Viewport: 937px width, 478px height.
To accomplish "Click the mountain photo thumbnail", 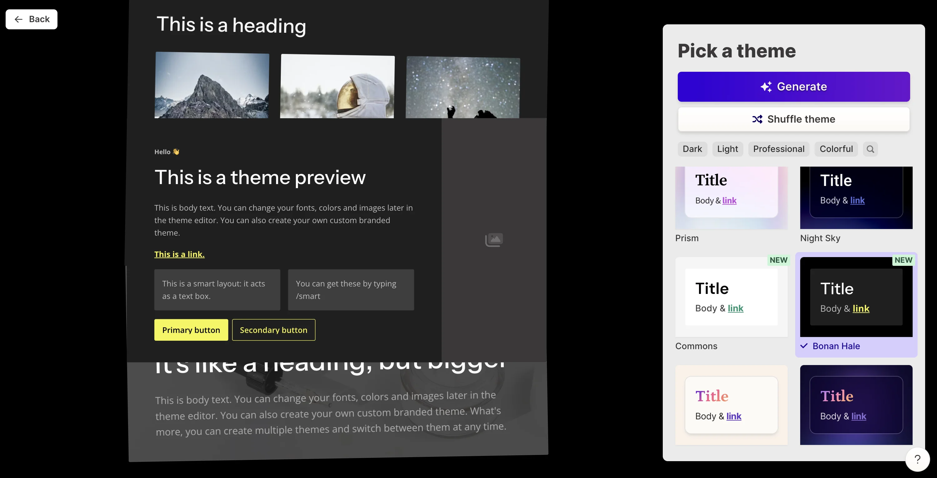I will 212,85.
